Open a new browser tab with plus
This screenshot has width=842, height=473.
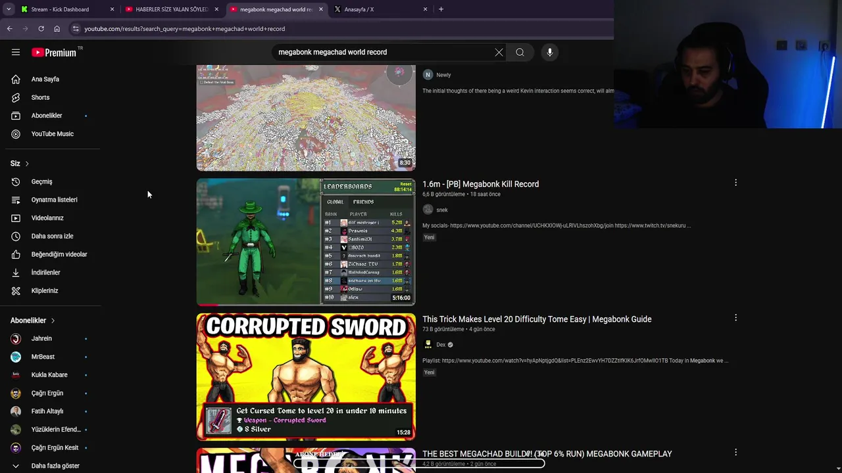[441, 9]
